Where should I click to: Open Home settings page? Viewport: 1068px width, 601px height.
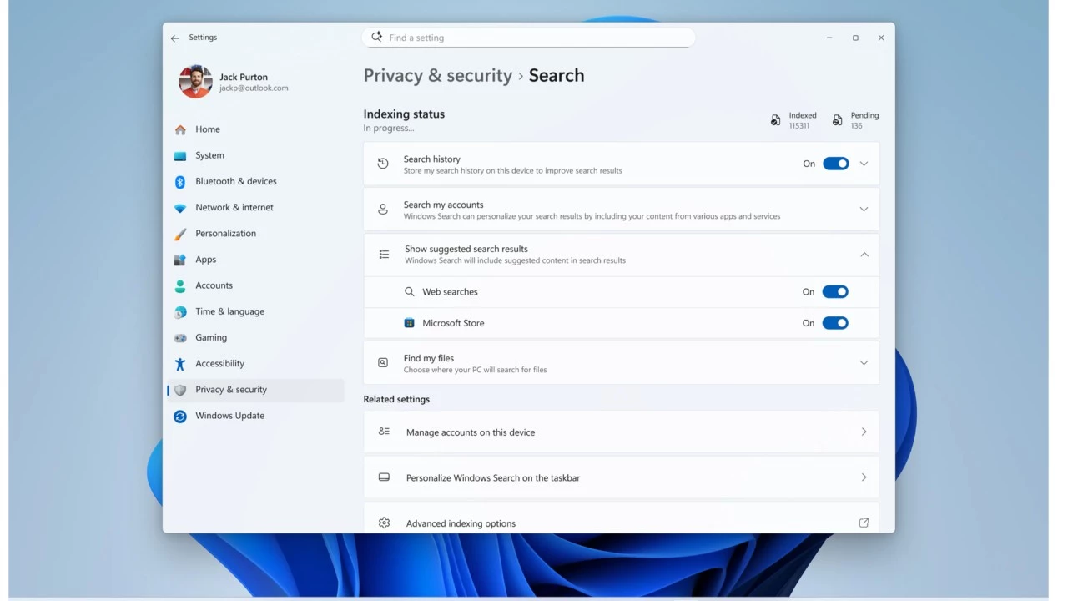pos(255,129)
